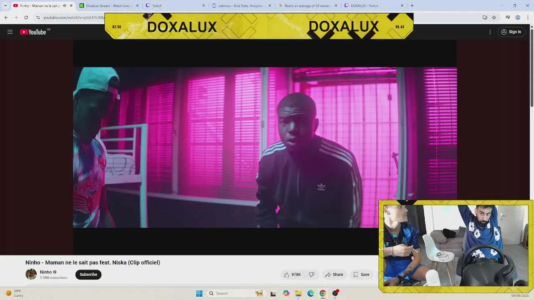Click browser back arrow
Image resolution: width=534 pixels, height=300 pixels.
click(6, 17)
